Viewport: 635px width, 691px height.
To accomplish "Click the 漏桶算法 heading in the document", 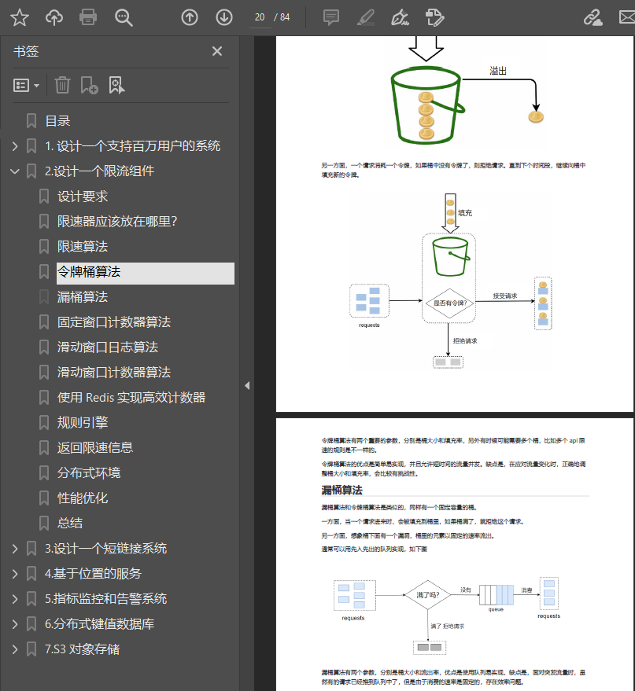I will click(341, 490).
